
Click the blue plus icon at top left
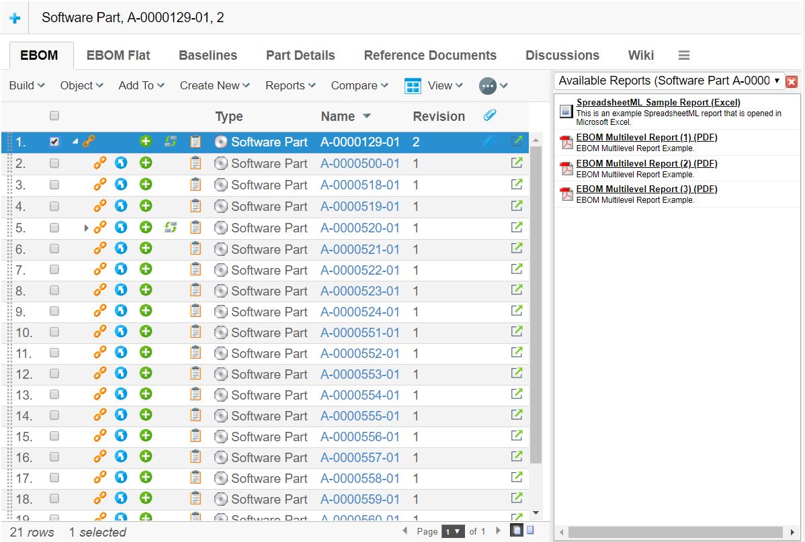pos(14,18)
